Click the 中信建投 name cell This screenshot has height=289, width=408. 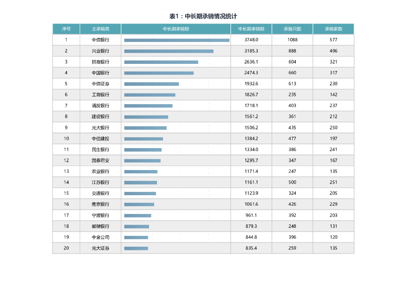[x=100, y=139]
